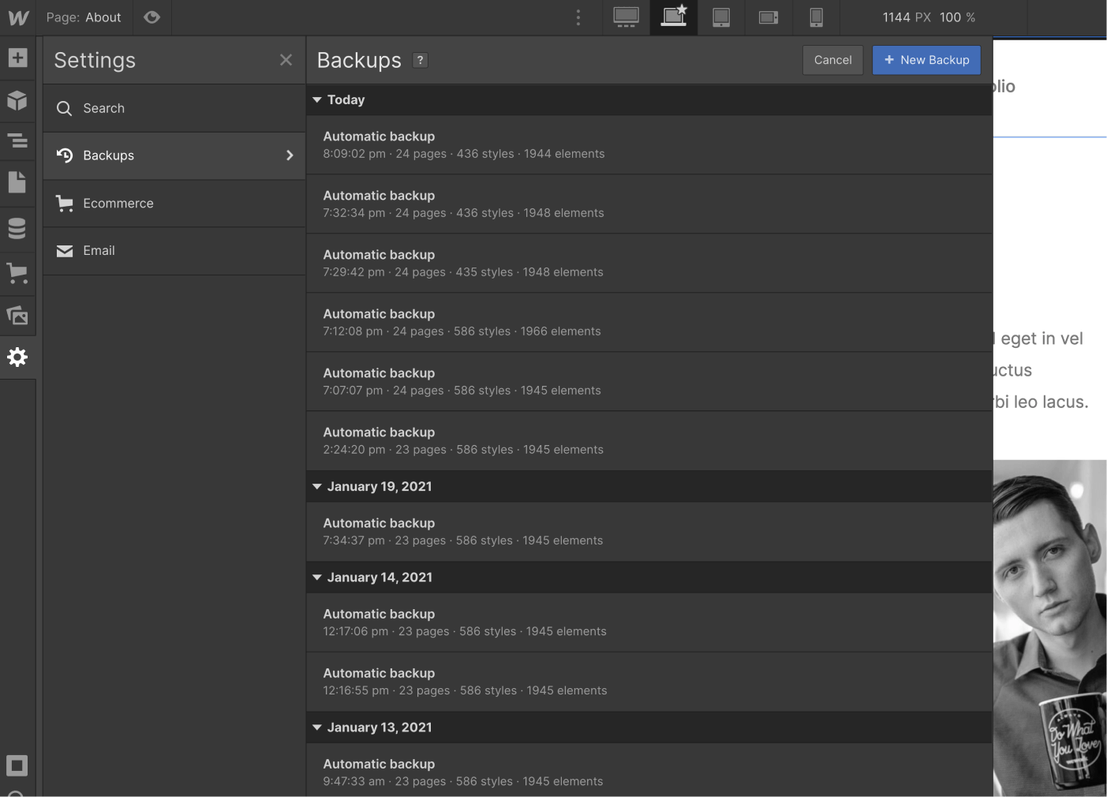Open the Components panel
Viewport: 1107px width, 797px height.
[x=17, y=100]
